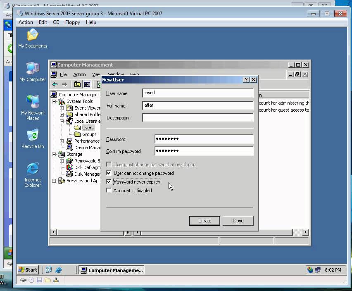Open Help menu in Virtual PC window

pos(91,22)
